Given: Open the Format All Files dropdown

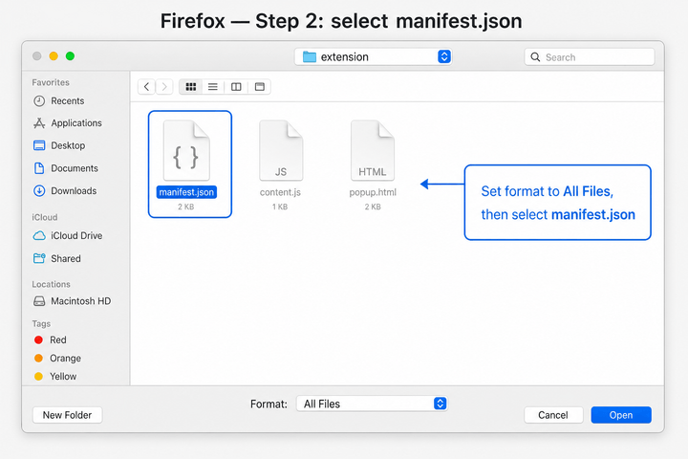Looking at the screenshot, I should pos(372,404).
